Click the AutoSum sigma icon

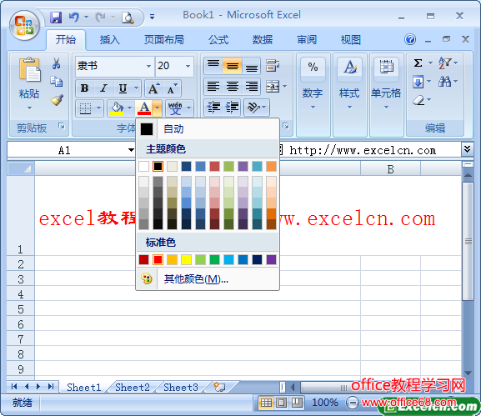418,63
